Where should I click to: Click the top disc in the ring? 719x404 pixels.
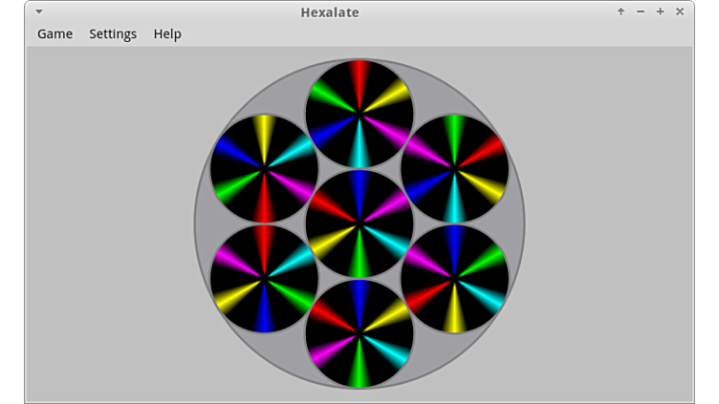pos(359,114)
